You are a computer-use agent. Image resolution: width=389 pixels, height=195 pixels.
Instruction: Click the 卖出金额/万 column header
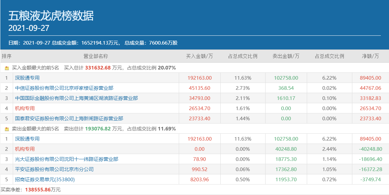286,56
